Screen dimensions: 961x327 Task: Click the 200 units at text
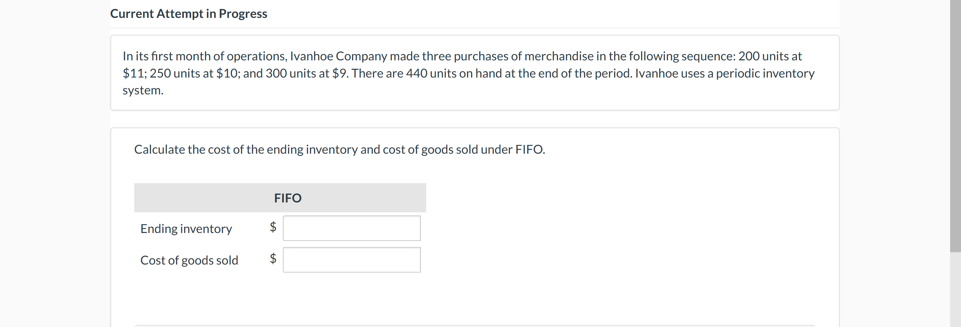click(770, 56)
